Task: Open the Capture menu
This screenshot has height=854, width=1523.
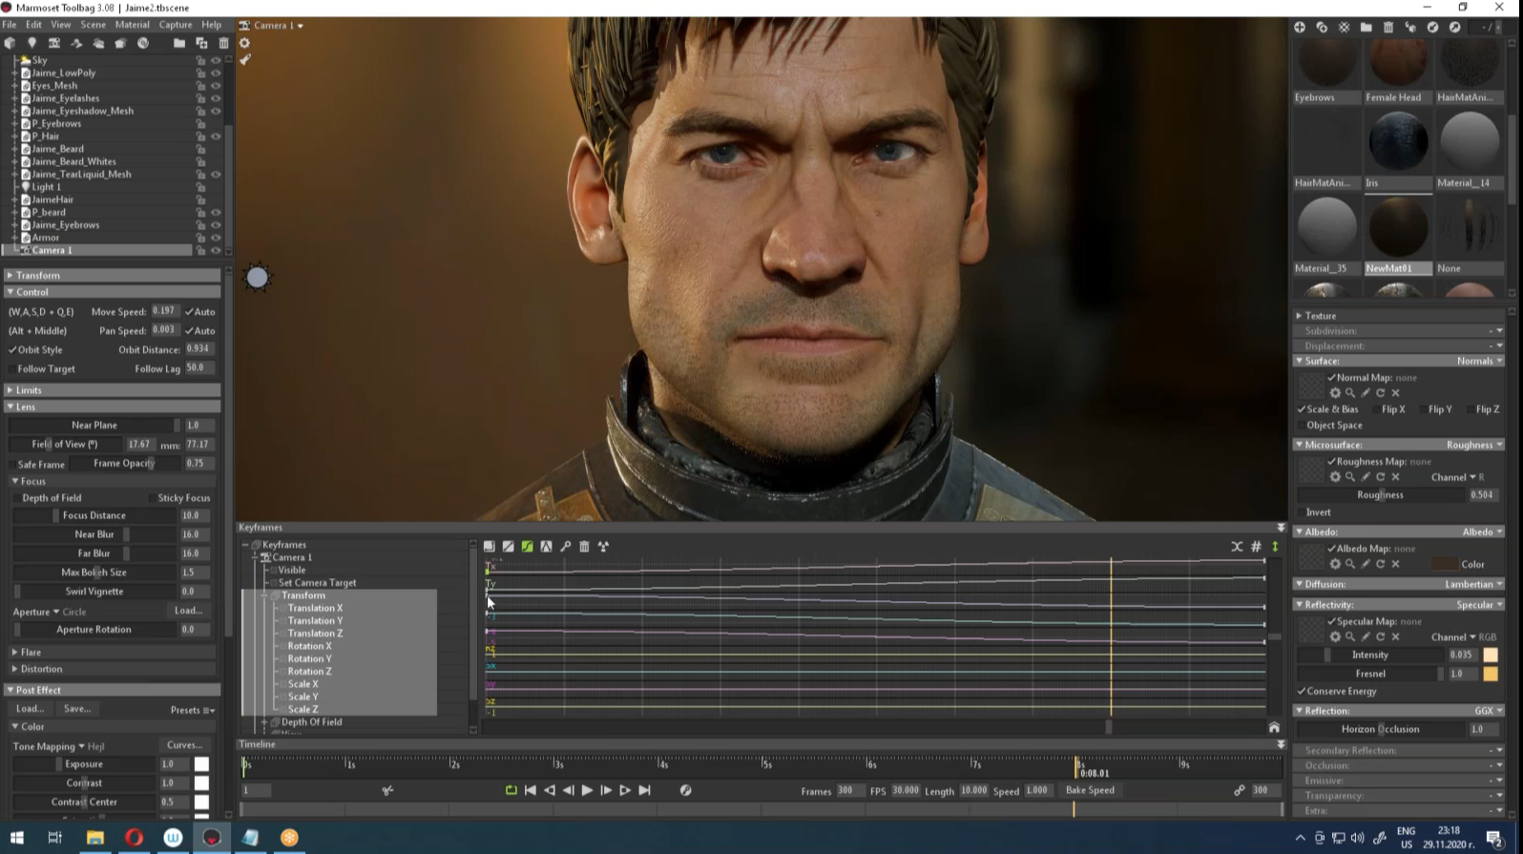Action: pyautogui.click(x=175, y=25)
